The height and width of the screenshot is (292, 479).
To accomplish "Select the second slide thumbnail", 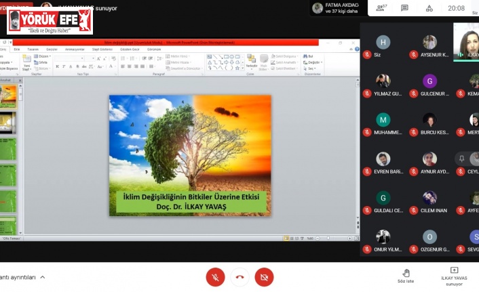I will click(x=7, y=123).
